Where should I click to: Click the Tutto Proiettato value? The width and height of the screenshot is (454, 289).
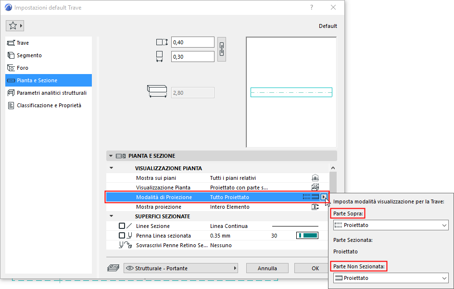229,197
